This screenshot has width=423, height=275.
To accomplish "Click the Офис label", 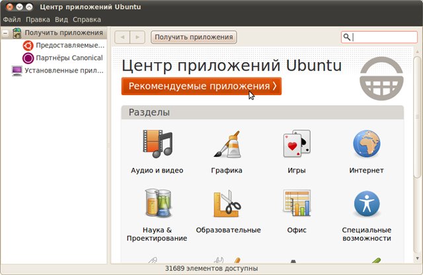I will (297, 230).
